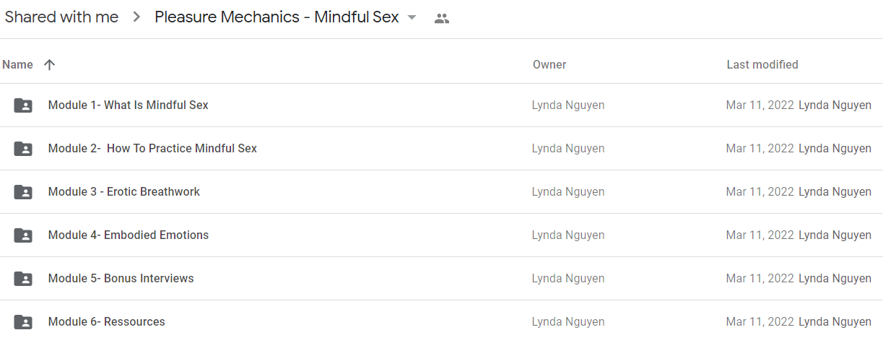Click the shared folder icon for Module 4
The image size is (883, 343).
point(23,235)
